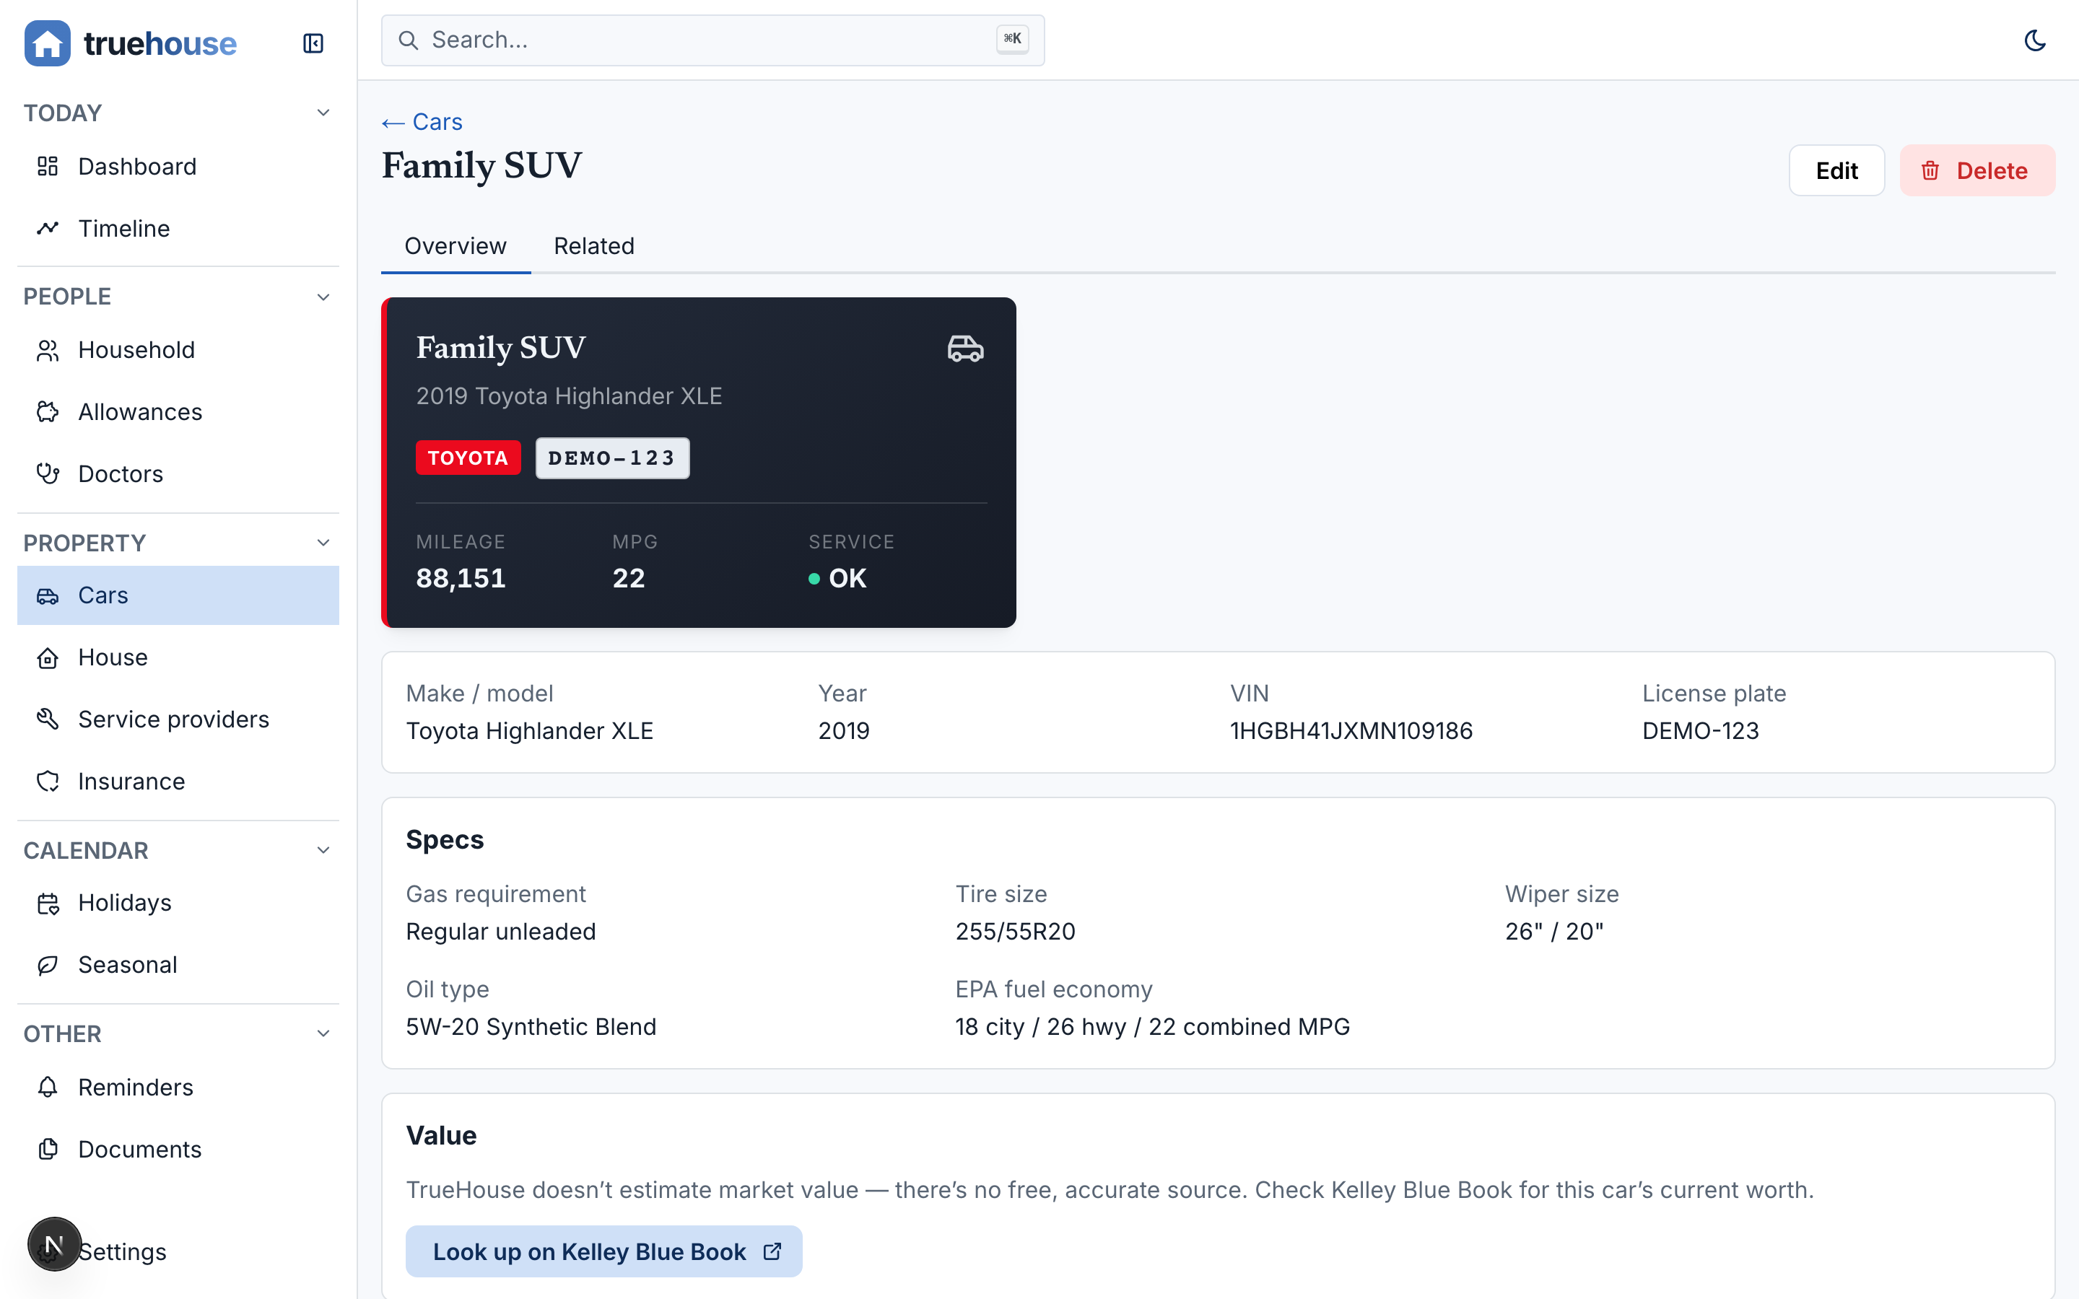Open Timeline from the sidebar
The width and height of the screenshot is (2079, 1299).
[179, 227]
